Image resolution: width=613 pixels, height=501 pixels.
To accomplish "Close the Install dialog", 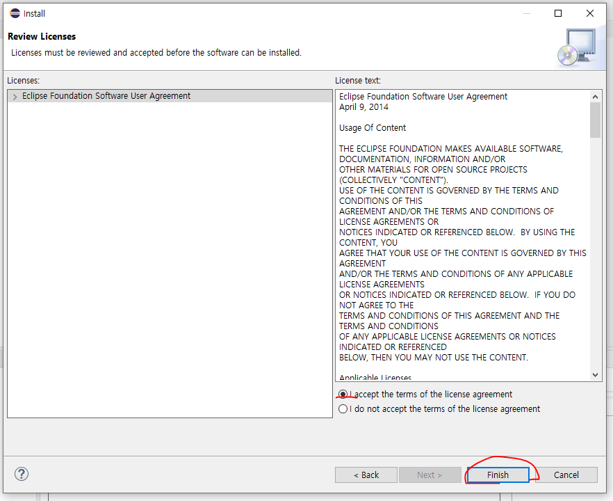I will pos(590,13).
